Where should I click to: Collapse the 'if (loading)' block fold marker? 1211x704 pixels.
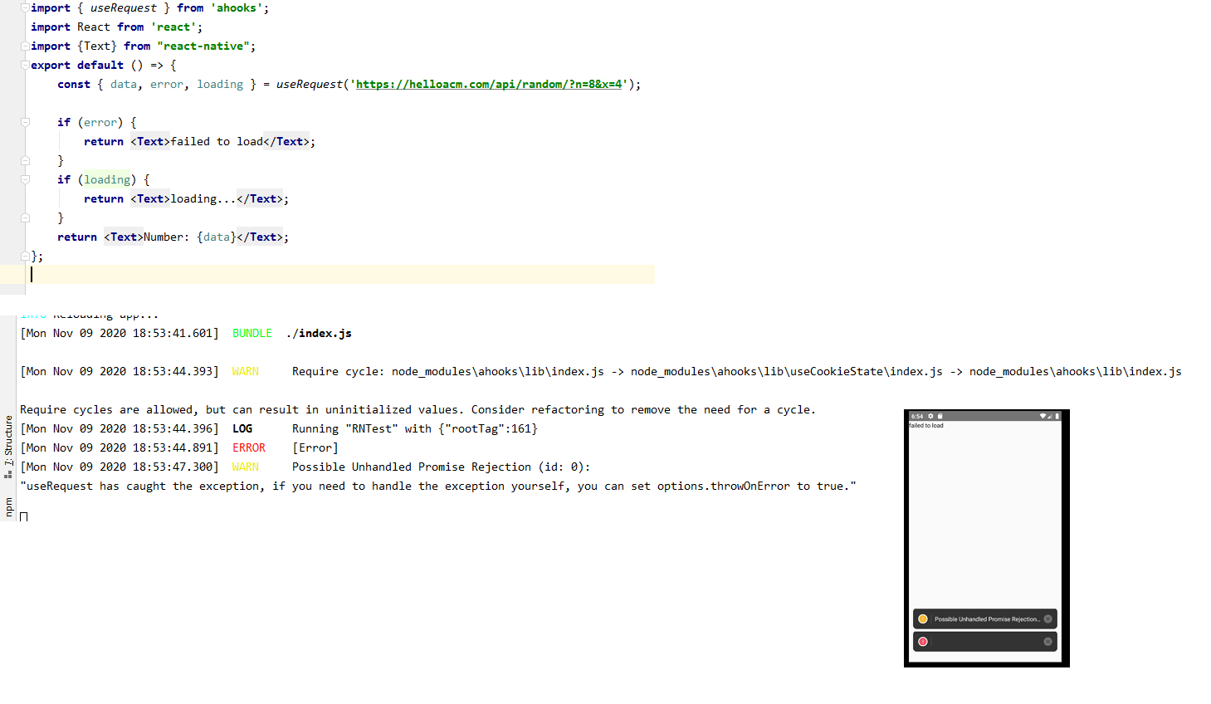pos(25,179)
